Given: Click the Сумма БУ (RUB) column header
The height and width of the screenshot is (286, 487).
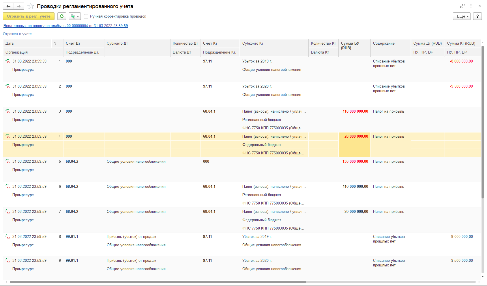Looking at the screenshot, I should pyautogui.click(x=350, y=46).
